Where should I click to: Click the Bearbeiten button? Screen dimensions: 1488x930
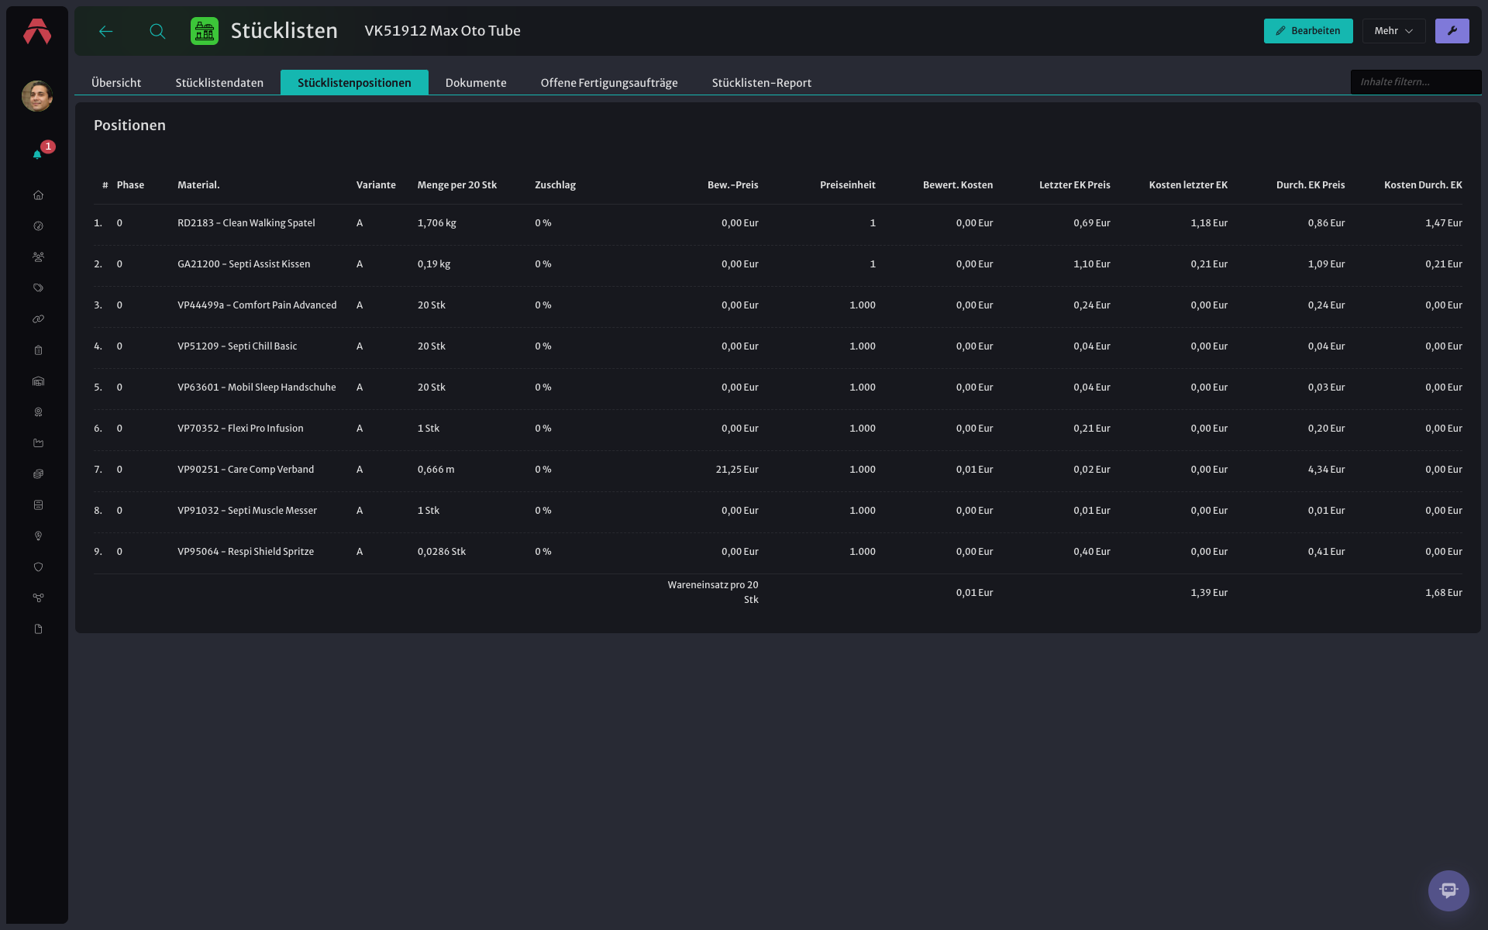coord(1308,31)
